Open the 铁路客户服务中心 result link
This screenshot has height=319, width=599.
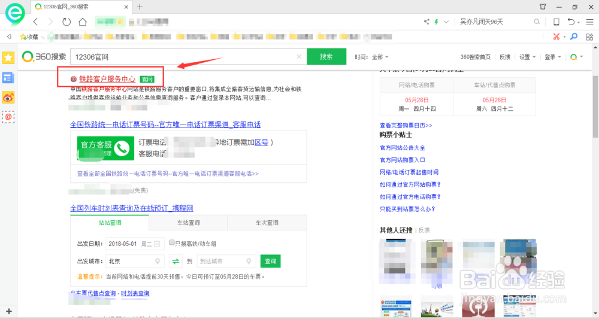(x=107, y=79)
